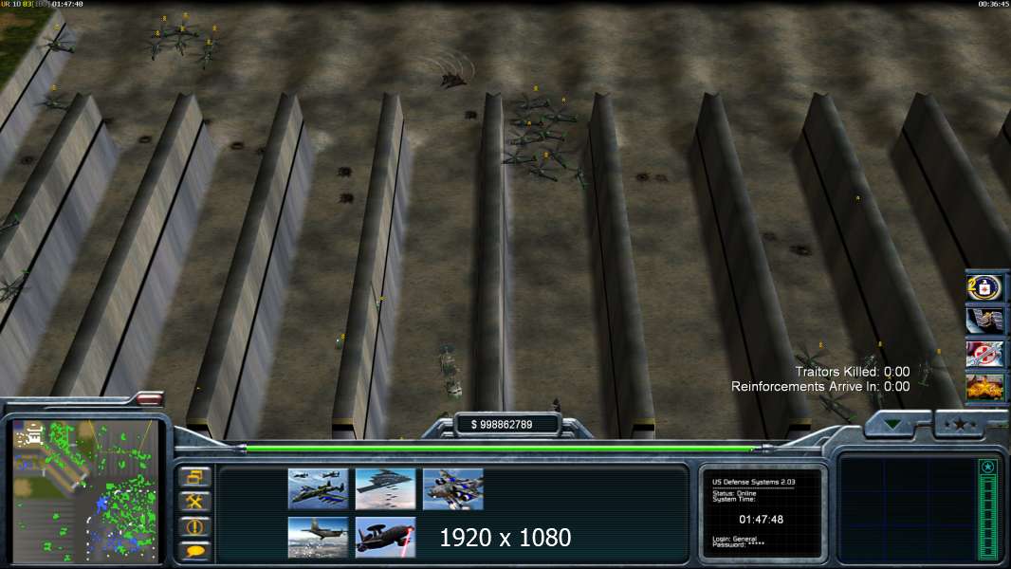Screen dimensions: 1011x569
Task: Select the ground vehicles between the center walls
Action: click(450, 371)
